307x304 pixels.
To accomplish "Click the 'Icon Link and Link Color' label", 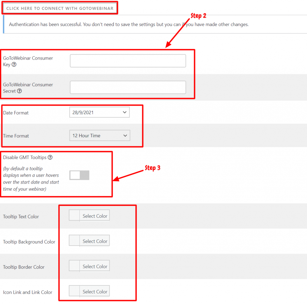I will [28, 292].
